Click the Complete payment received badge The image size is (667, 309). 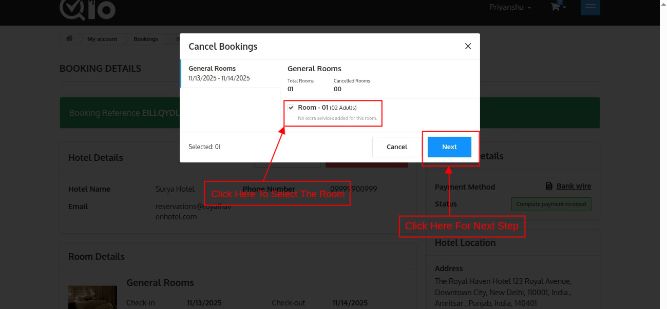(x=551, y=204)
